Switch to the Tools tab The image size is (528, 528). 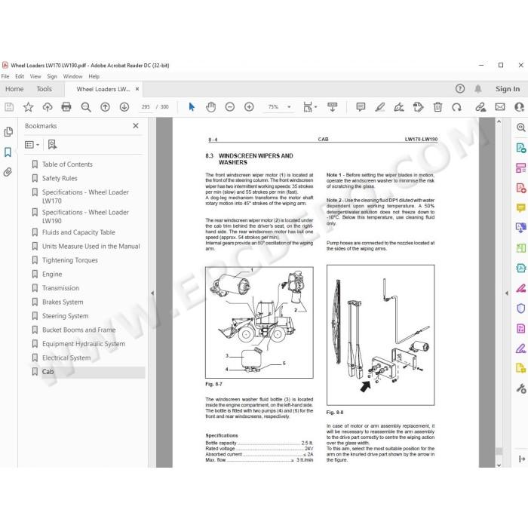pos(44,89)
